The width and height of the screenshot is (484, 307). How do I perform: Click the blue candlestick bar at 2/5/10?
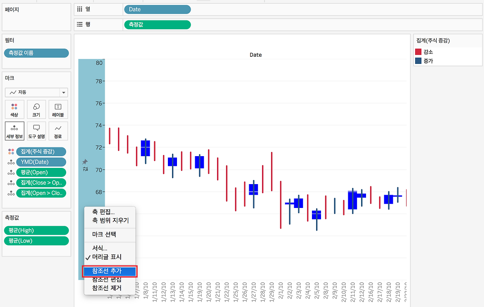pyautogui.click(x=316, y=215)
